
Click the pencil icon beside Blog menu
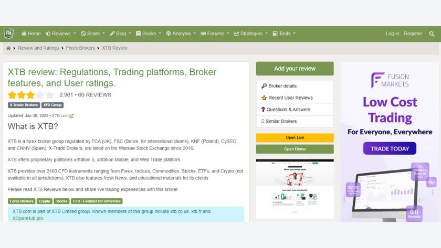click(x=112, y=34)
